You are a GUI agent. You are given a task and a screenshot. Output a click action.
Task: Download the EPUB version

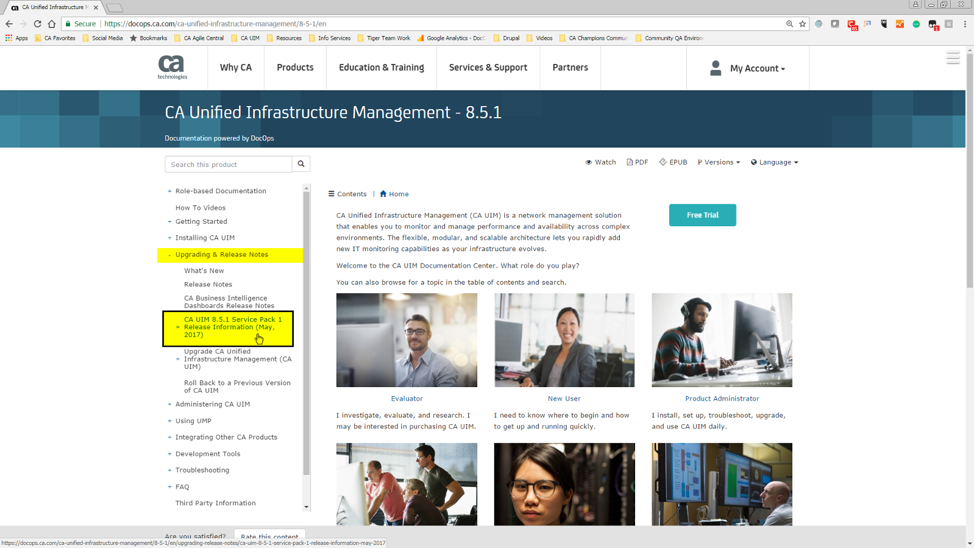click(x=673, y=162)
